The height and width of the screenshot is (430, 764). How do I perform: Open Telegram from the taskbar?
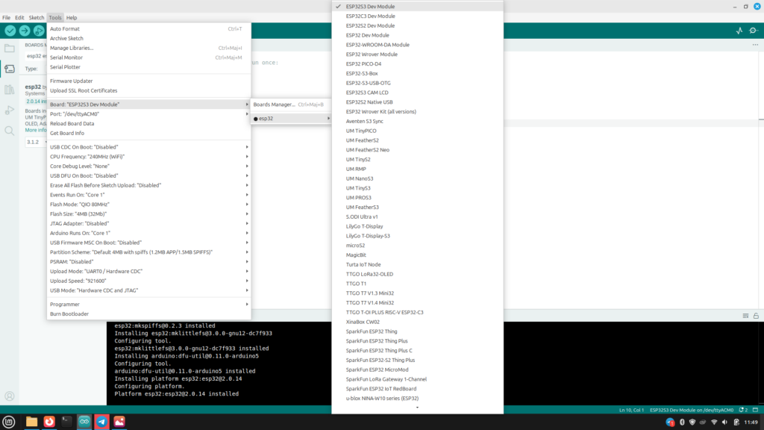(x=101, y=422)
